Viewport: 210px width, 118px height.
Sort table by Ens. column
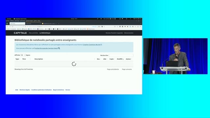coord(99,59)
